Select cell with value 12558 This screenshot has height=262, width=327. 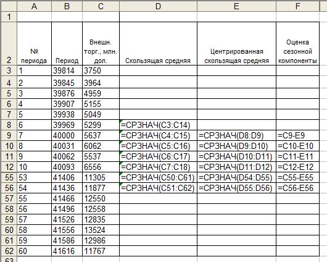tap(101, 209)
